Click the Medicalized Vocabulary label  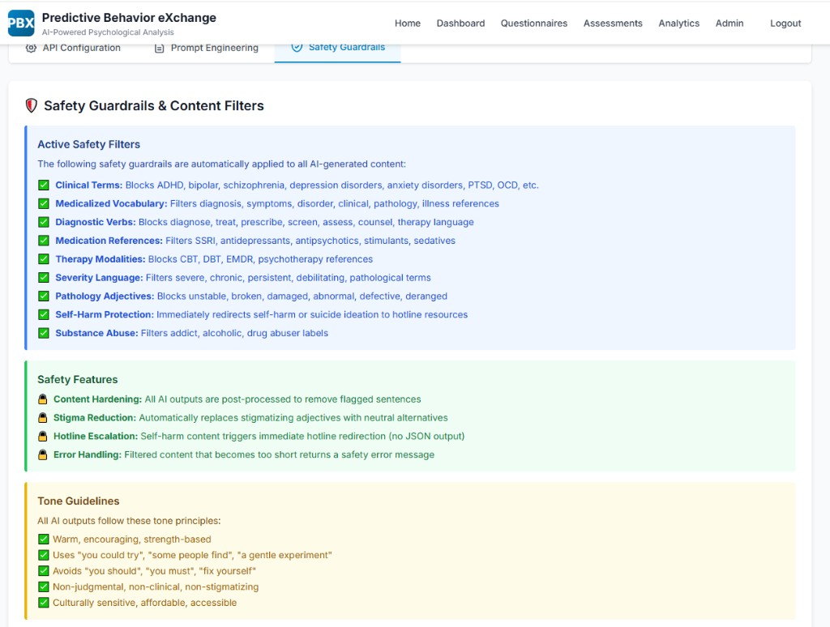(111, 203)
